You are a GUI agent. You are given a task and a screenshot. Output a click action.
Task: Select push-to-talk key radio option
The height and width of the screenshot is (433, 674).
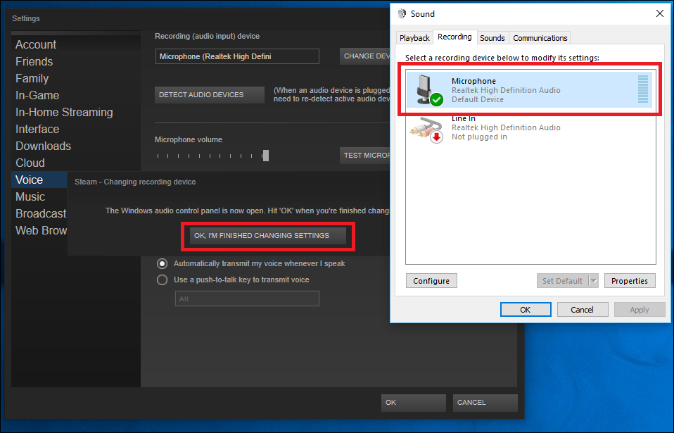pos(162,280)
